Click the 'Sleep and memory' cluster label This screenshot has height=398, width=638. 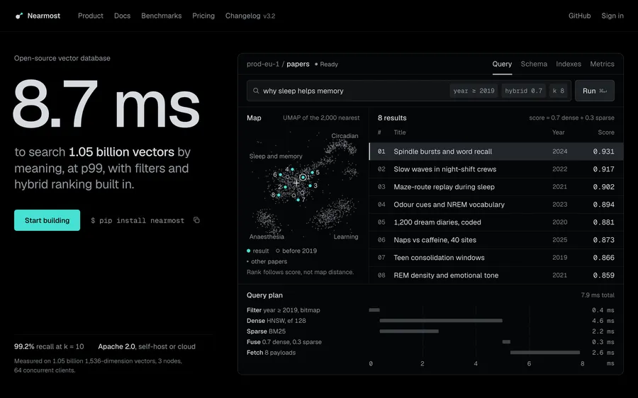[276, 156]
